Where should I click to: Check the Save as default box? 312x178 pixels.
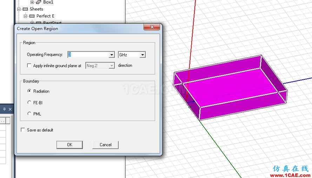click(23, 130)
